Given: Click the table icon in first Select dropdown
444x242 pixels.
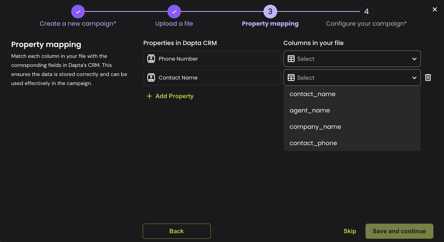Looking at the screenshot, I should tap(291, 59).
